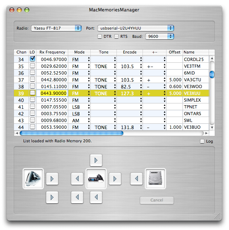Check LO checkbox for channel 39
The height and width of the screenshot is (230, 229).
point(33,93)
